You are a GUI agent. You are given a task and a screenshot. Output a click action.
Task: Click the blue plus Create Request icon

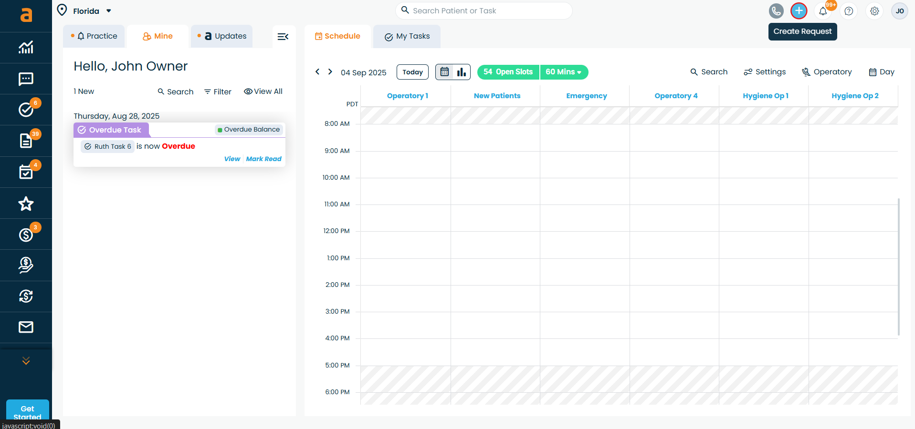[x=799, y=11]
